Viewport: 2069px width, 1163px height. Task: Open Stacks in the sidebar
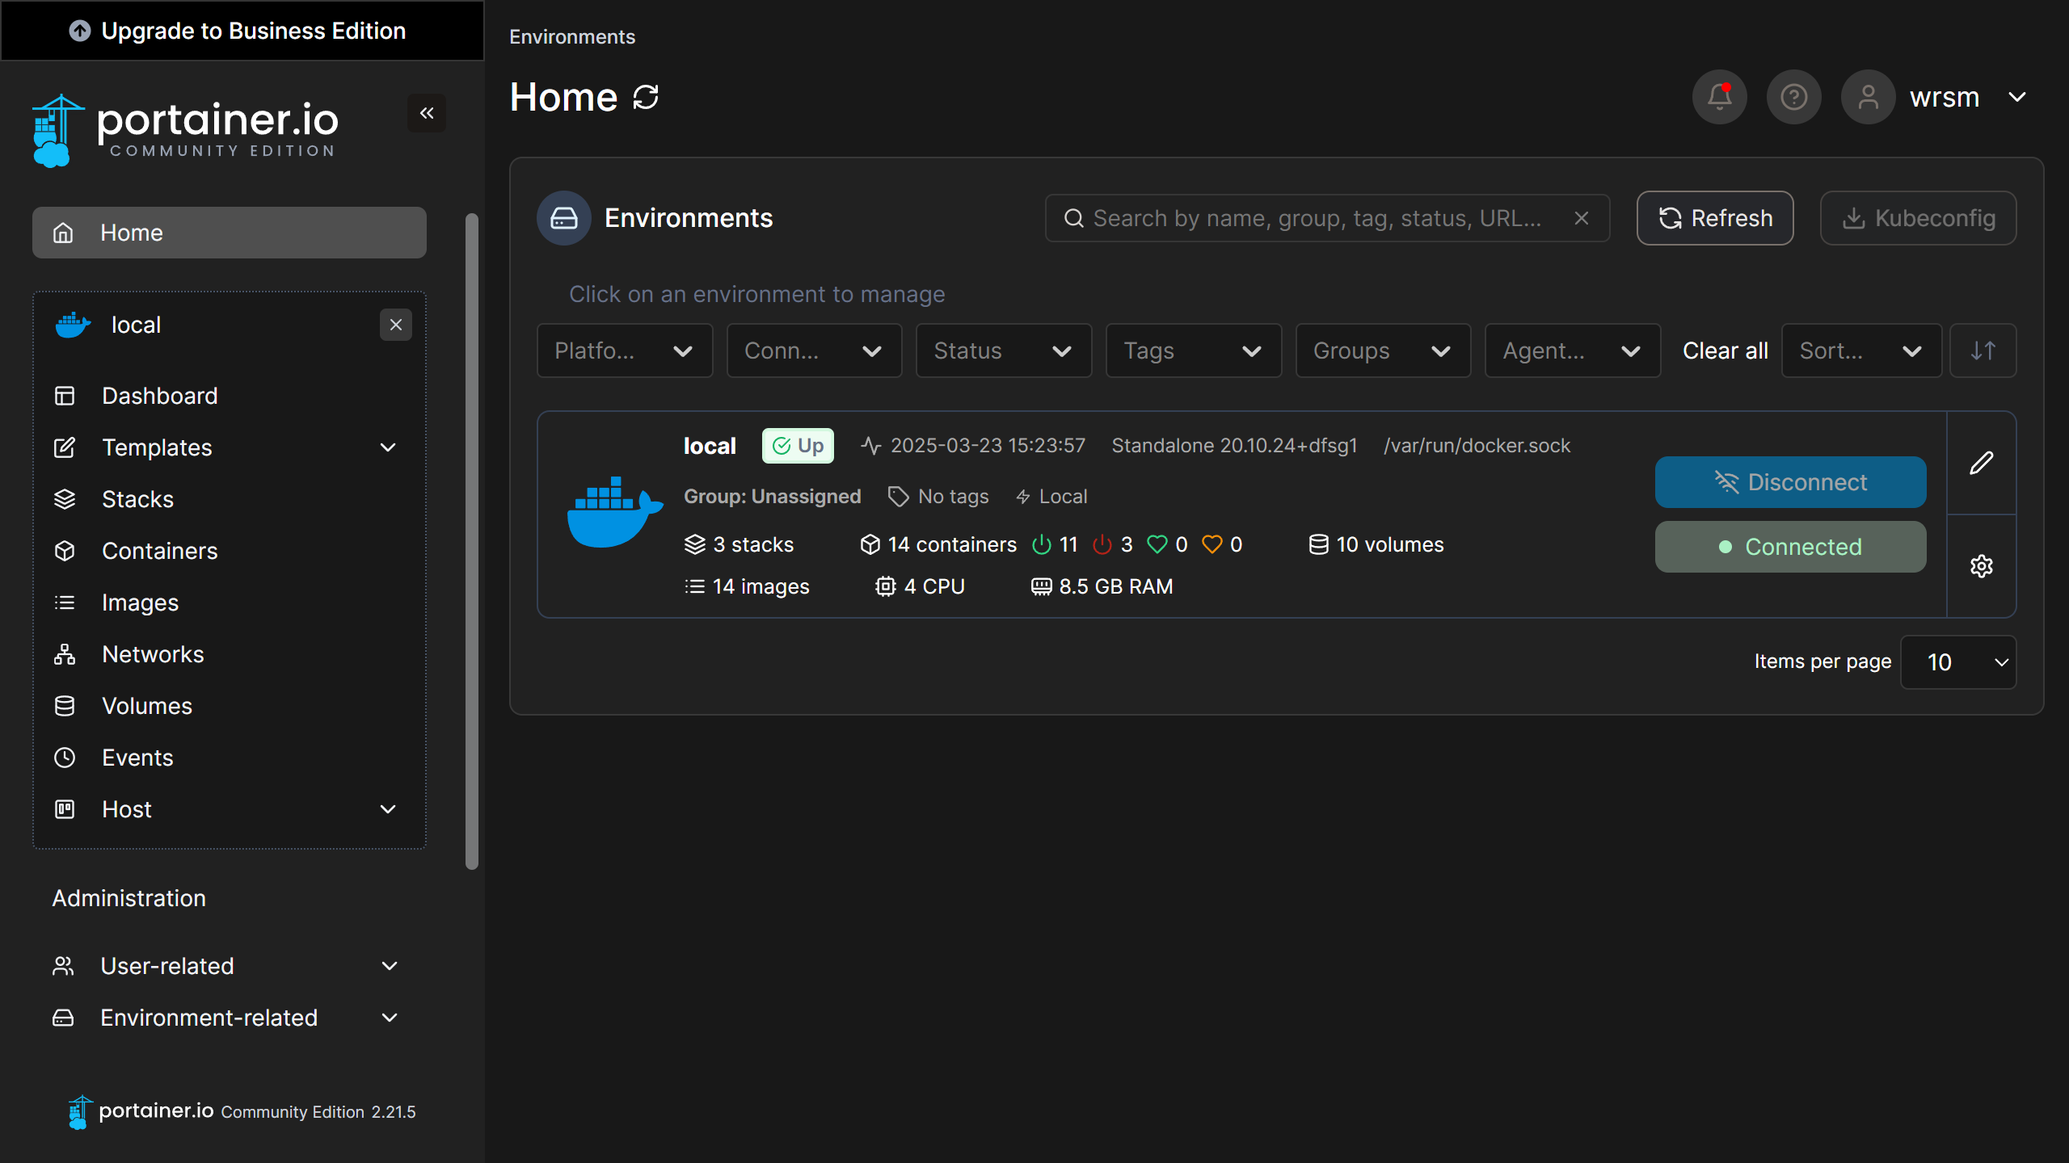(230, 499)
